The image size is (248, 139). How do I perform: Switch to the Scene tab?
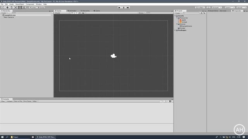[x=60, y=11]
